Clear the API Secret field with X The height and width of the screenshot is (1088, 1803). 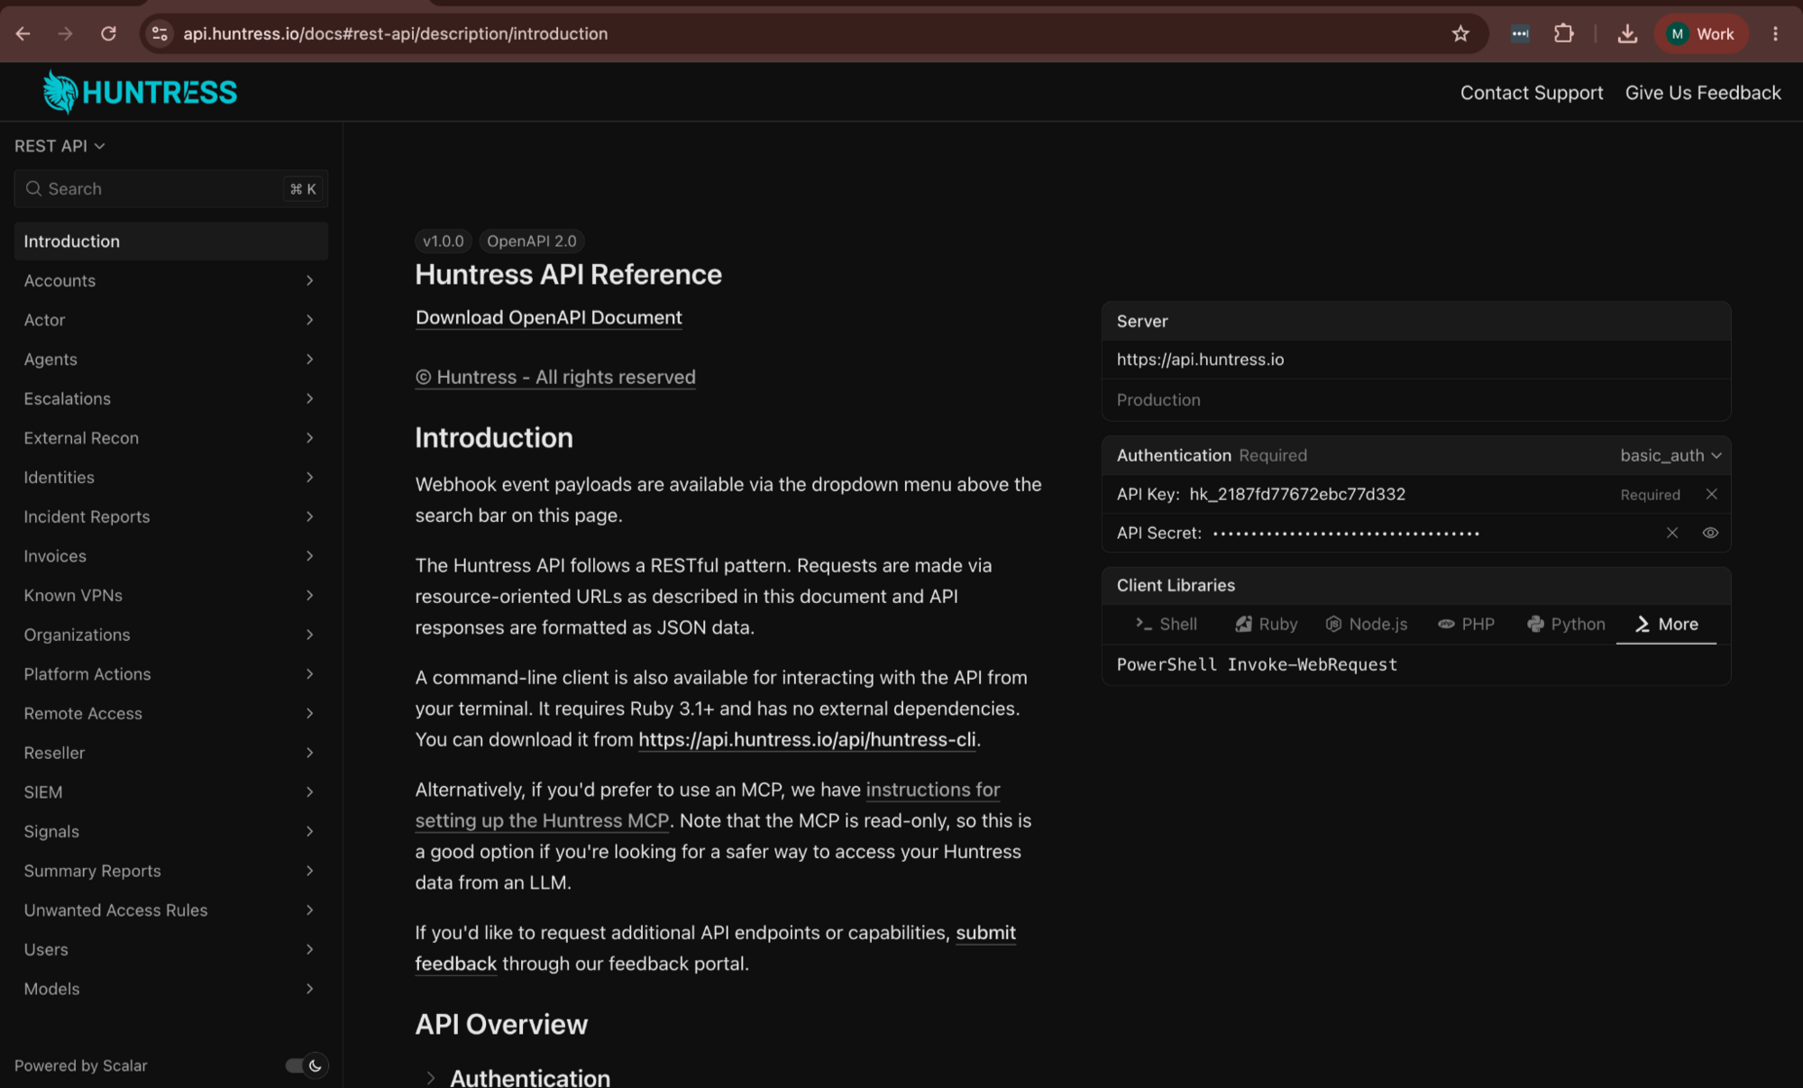point(1672,533)
